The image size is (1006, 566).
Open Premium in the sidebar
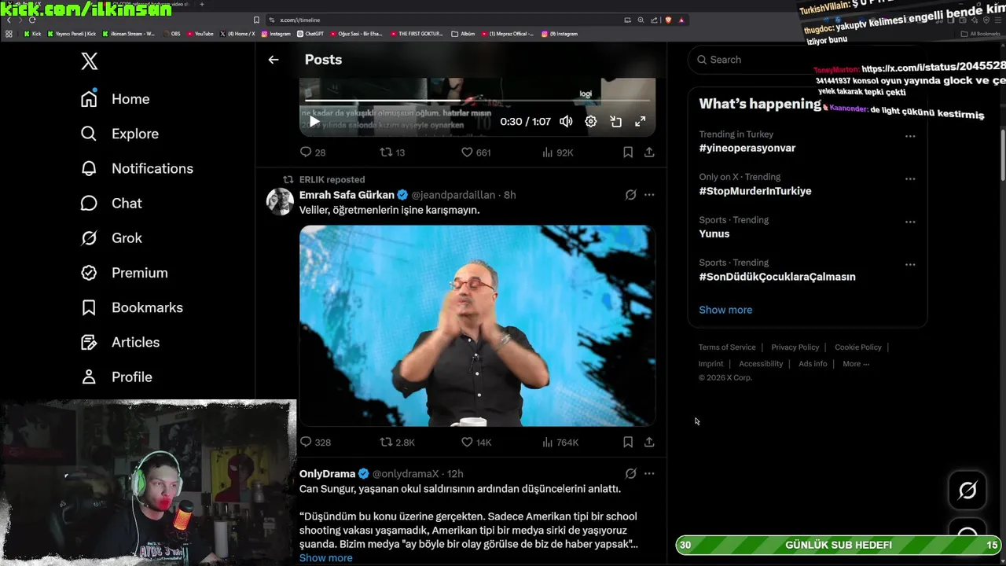click(124, 273)
